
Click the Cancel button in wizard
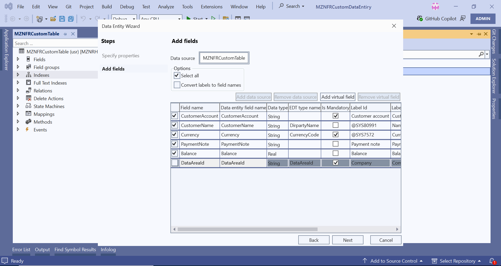click(386, 240)
